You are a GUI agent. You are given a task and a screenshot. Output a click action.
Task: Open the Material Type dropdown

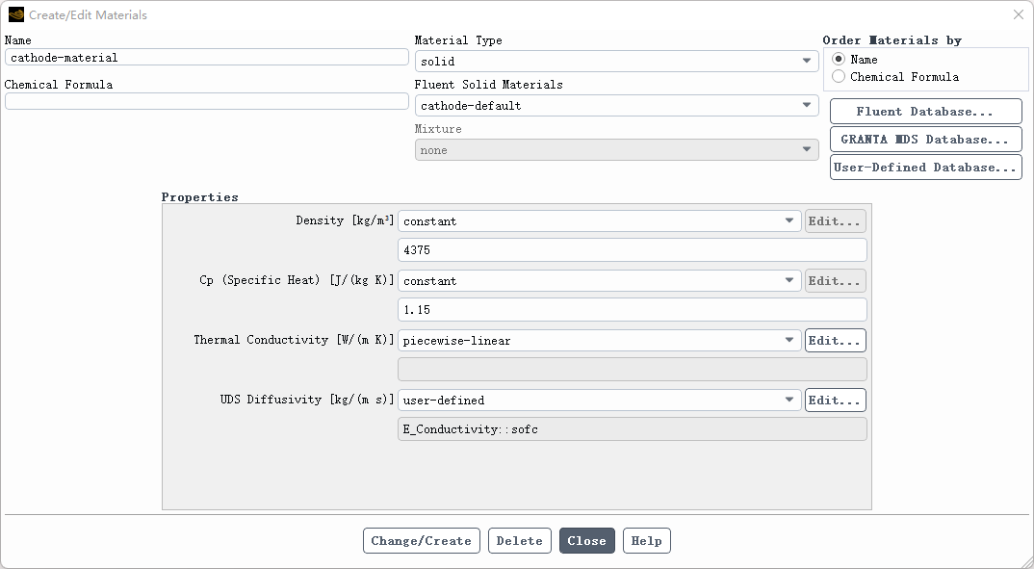(616, 62)
